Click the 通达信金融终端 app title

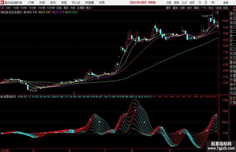click(13, 2)
